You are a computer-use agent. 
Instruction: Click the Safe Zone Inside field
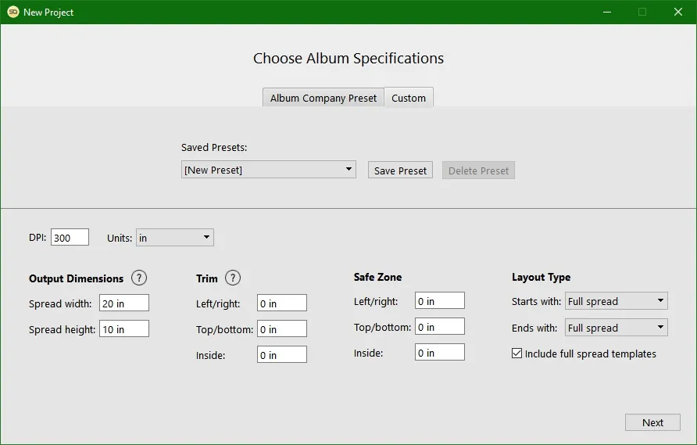440,353
